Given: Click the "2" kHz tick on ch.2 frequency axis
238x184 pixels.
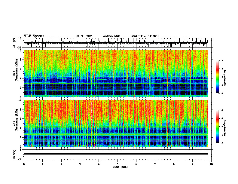Looking at the screenshot, I should click(21, 137).
